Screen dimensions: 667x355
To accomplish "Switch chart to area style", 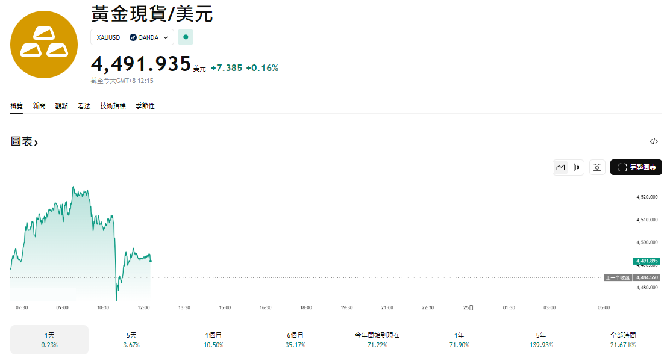I will tap(560, 167).
